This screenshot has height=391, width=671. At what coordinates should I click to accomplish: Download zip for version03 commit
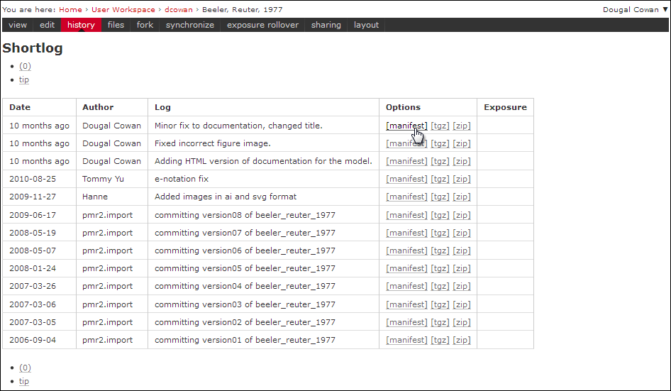pos(462,304)
